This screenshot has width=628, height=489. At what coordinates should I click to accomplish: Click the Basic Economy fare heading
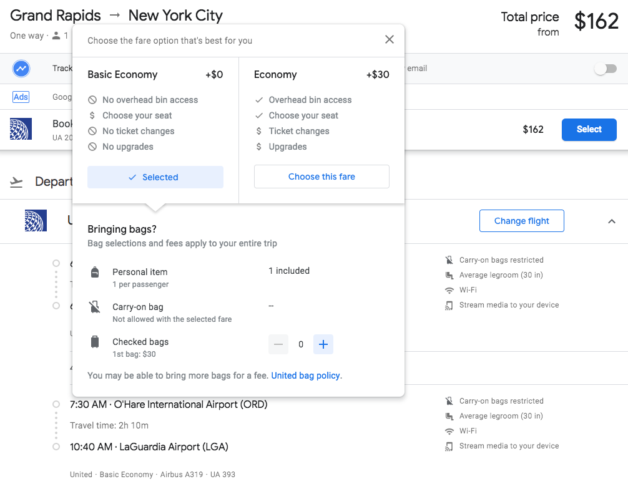coord(122,75)
